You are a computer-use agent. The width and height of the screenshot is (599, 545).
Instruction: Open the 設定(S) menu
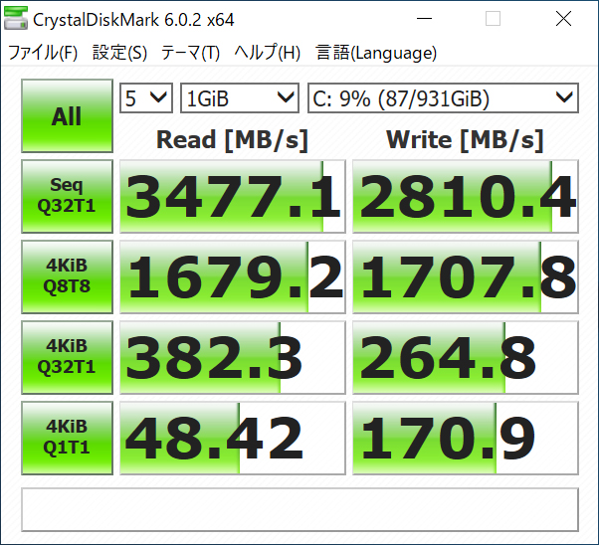pos(119,53)
